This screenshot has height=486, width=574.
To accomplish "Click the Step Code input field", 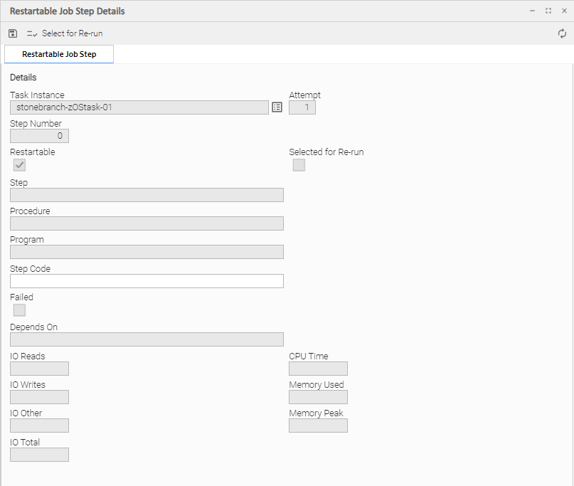I will pyautogui.click(x=147, y=281).
